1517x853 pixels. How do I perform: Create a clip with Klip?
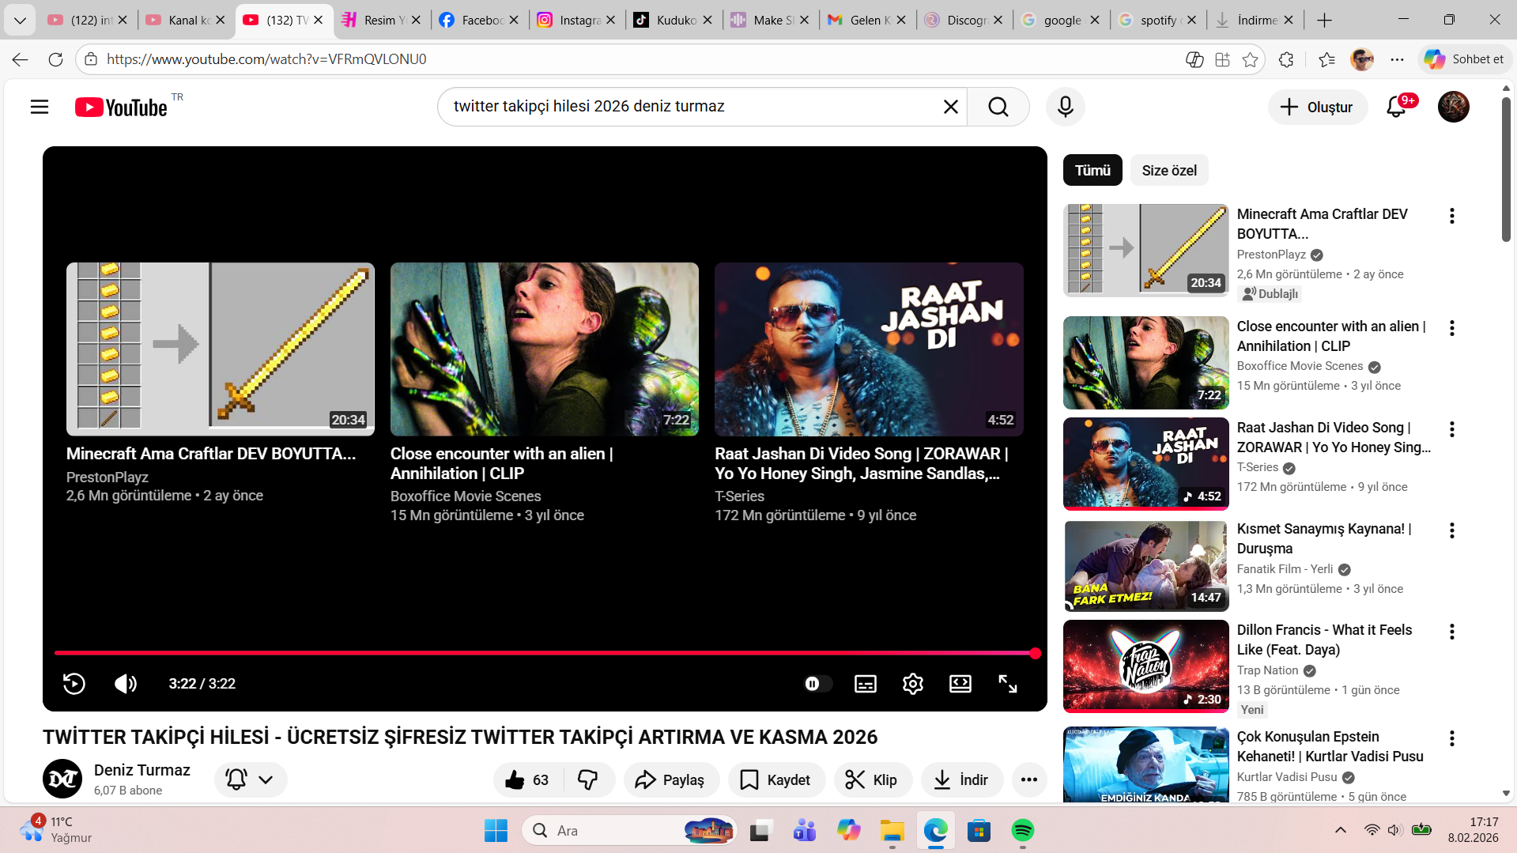pyautogui.click(x=873, y=780)
